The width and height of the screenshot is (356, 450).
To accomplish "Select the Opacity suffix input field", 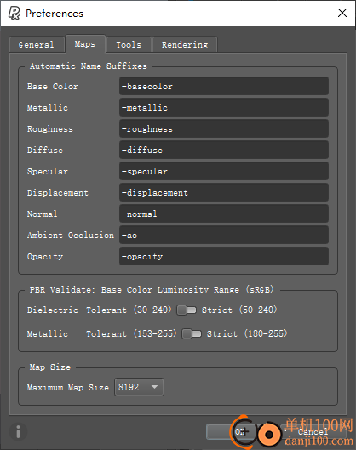I will click(x=224, y=256).
